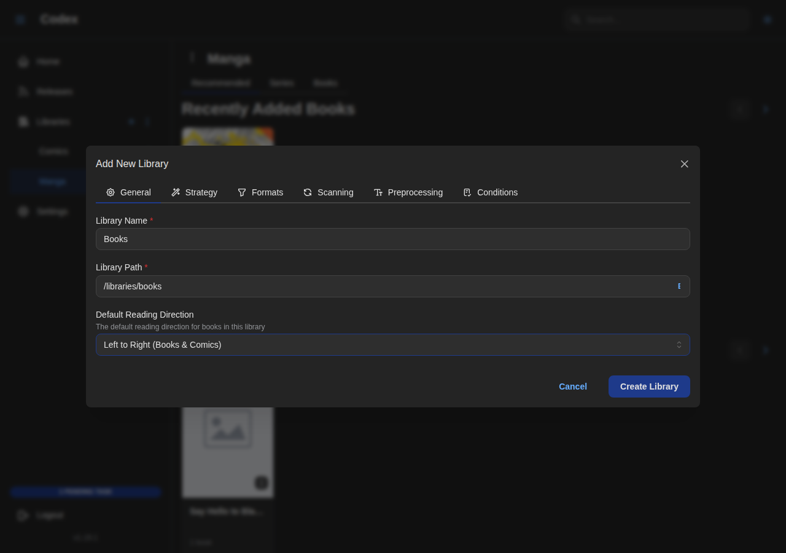Click the 'Default Reading Direction' label
Viewport: 786px width, 553px height.
[x=145, y=315]
